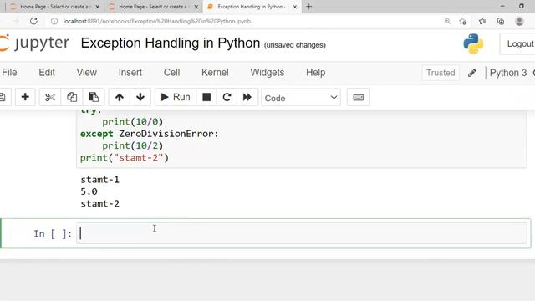The width and height of the screenshot is (535, 301).
Task: Click the zoom magnifier icon in address bar
Action: (447, 21)
